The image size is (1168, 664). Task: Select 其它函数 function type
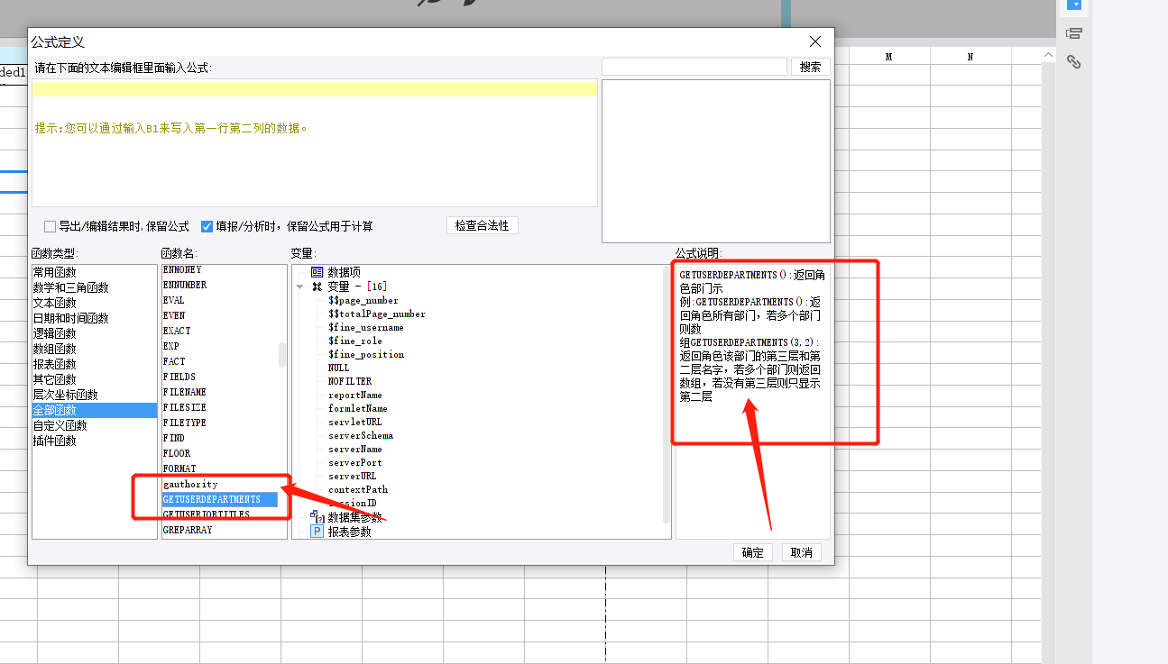(x=95, y=379)
